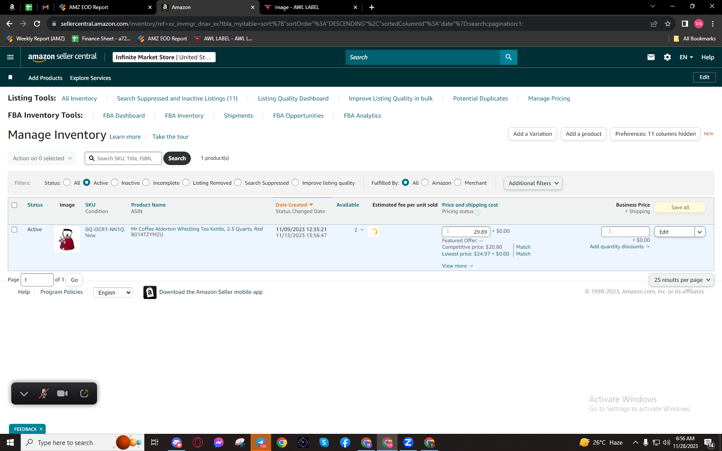Select the Inactive status filter

click(114, 183)
